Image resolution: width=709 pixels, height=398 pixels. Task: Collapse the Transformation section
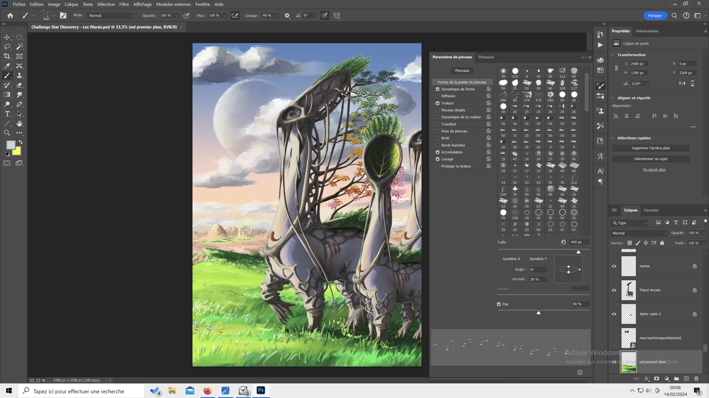(613, 55)
